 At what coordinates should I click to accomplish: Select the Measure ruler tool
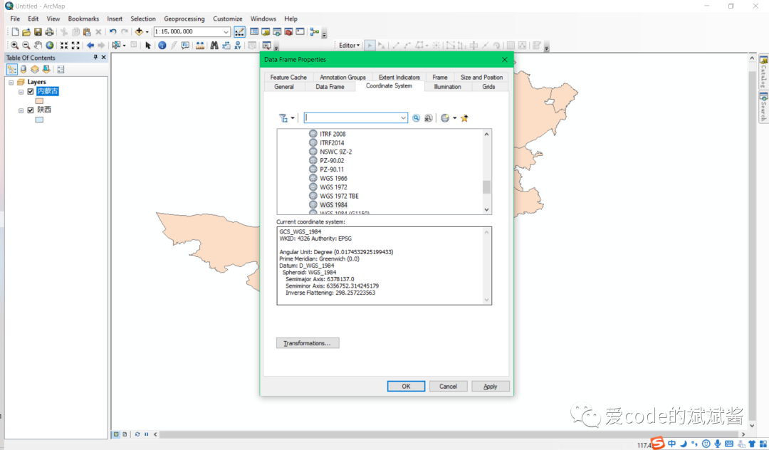(200, 45)
